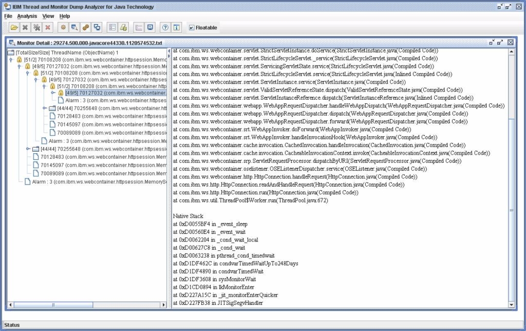Click the stack trace vertical scrollbar thumb
Screen dimensions: 526x331
[x=511, y=210]
